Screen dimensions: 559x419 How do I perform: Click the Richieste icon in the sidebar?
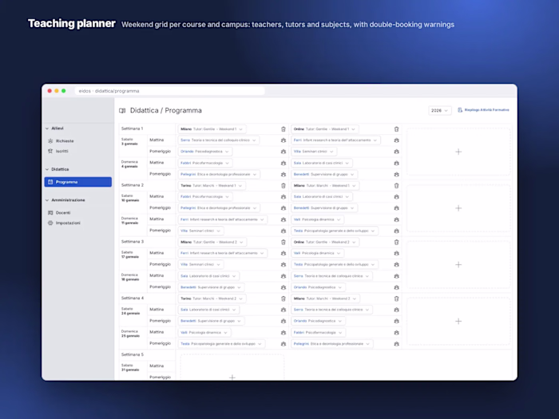click(x=50, y=140)
